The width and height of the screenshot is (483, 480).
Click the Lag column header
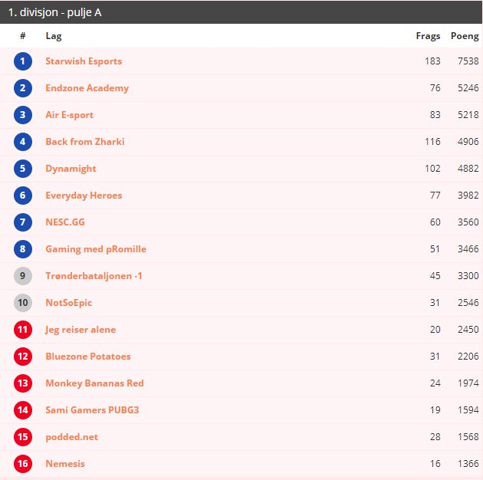click(x=54, y=36)
